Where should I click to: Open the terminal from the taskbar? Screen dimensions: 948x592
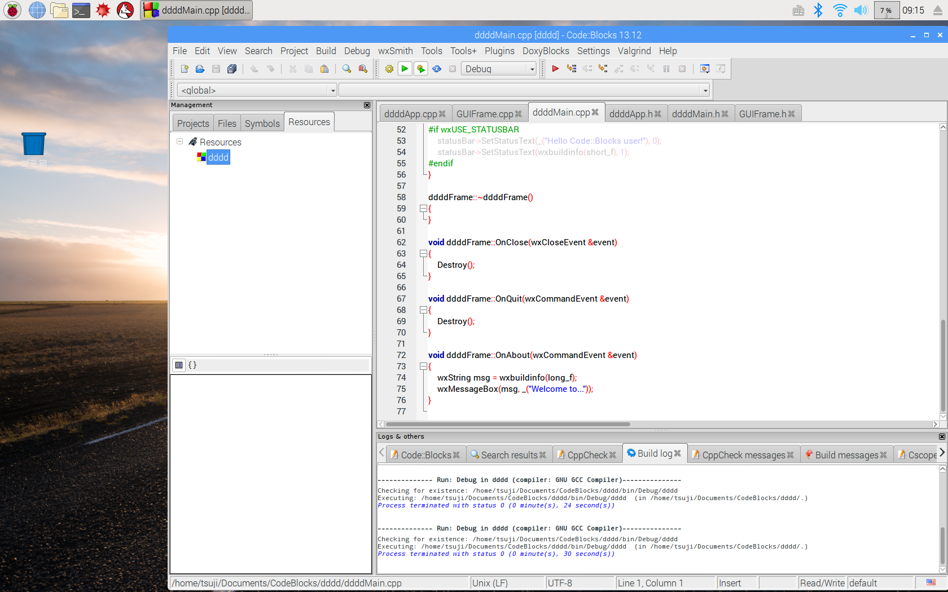coord(81,10)
